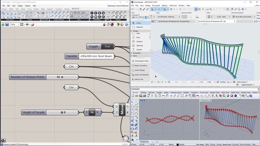
Task: Open ARCHICAD Structural - Bearing layer dropdown
Action: 169,17
